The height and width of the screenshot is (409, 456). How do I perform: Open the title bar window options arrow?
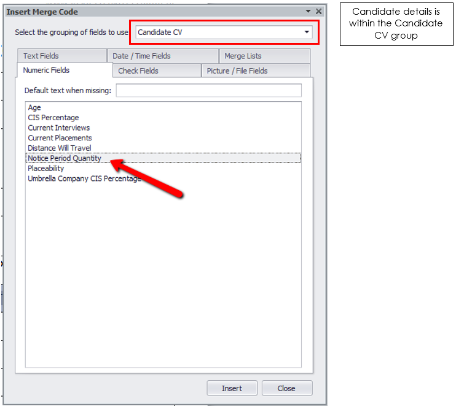coord(309,12)
